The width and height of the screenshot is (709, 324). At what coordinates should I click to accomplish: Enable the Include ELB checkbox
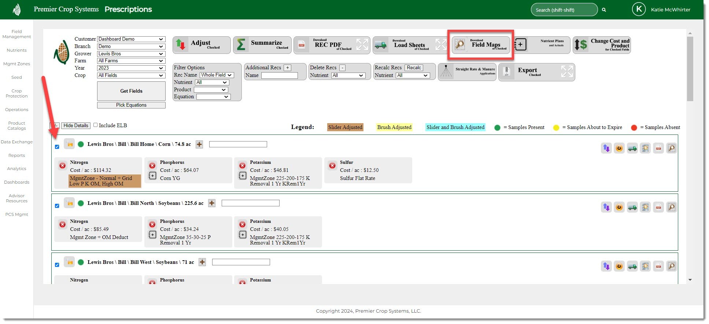point(96,125)
